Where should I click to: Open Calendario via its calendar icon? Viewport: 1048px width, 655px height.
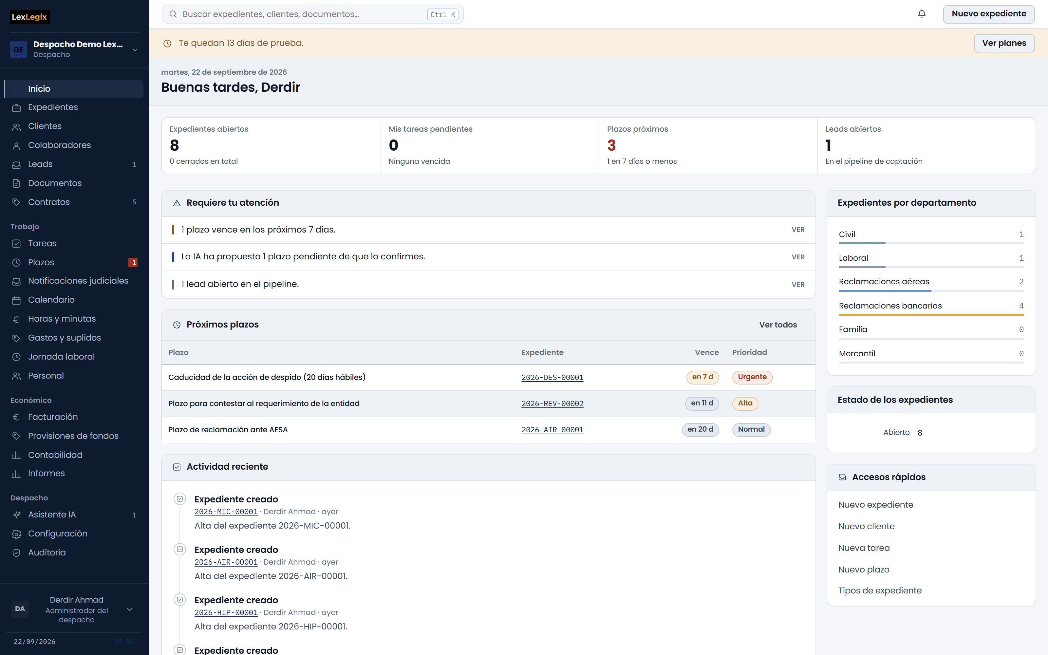[x=16, y=300]
